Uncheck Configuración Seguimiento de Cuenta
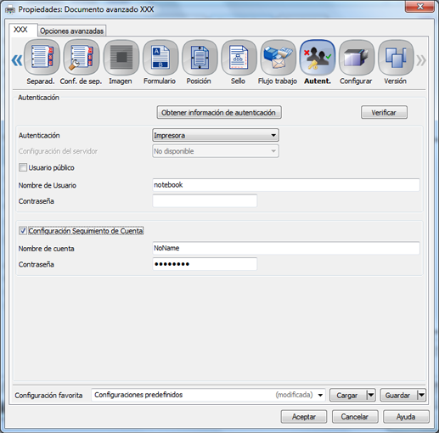This screenshot has width=439, height=433. coord(23,231)
